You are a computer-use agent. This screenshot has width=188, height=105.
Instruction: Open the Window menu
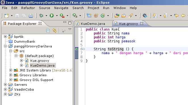coord(120,8)
